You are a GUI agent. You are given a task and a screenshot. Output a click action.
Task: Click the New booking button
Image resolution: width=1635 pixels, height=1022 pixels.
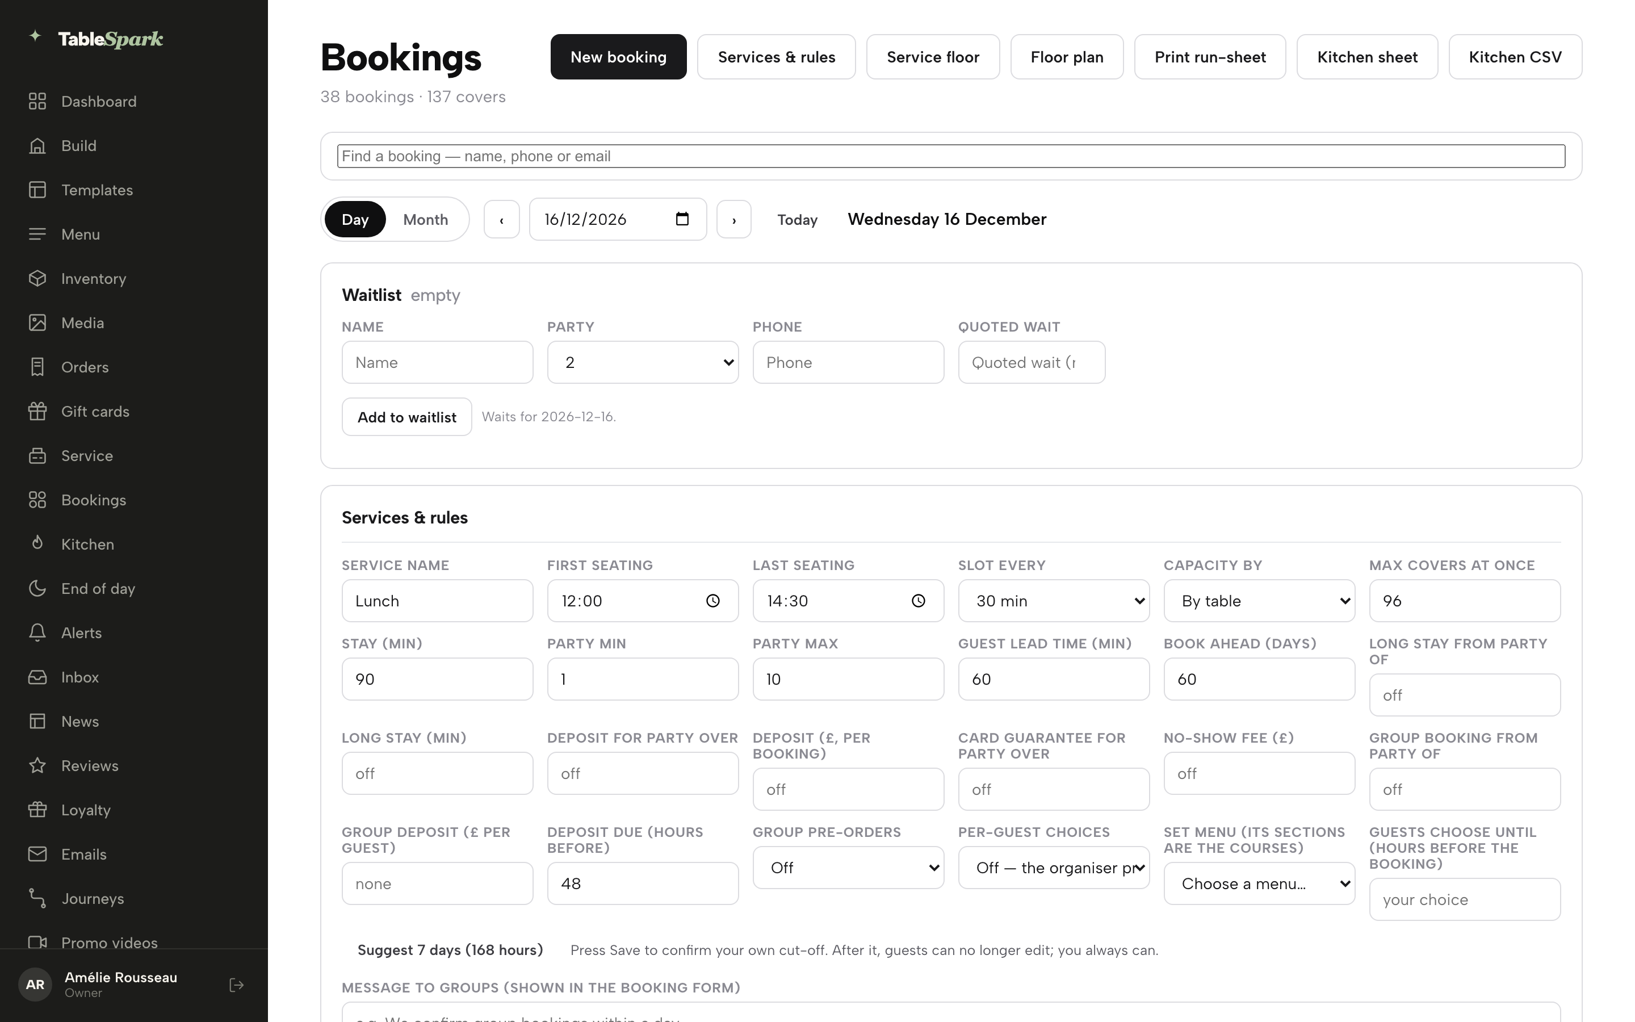[618, 57]
